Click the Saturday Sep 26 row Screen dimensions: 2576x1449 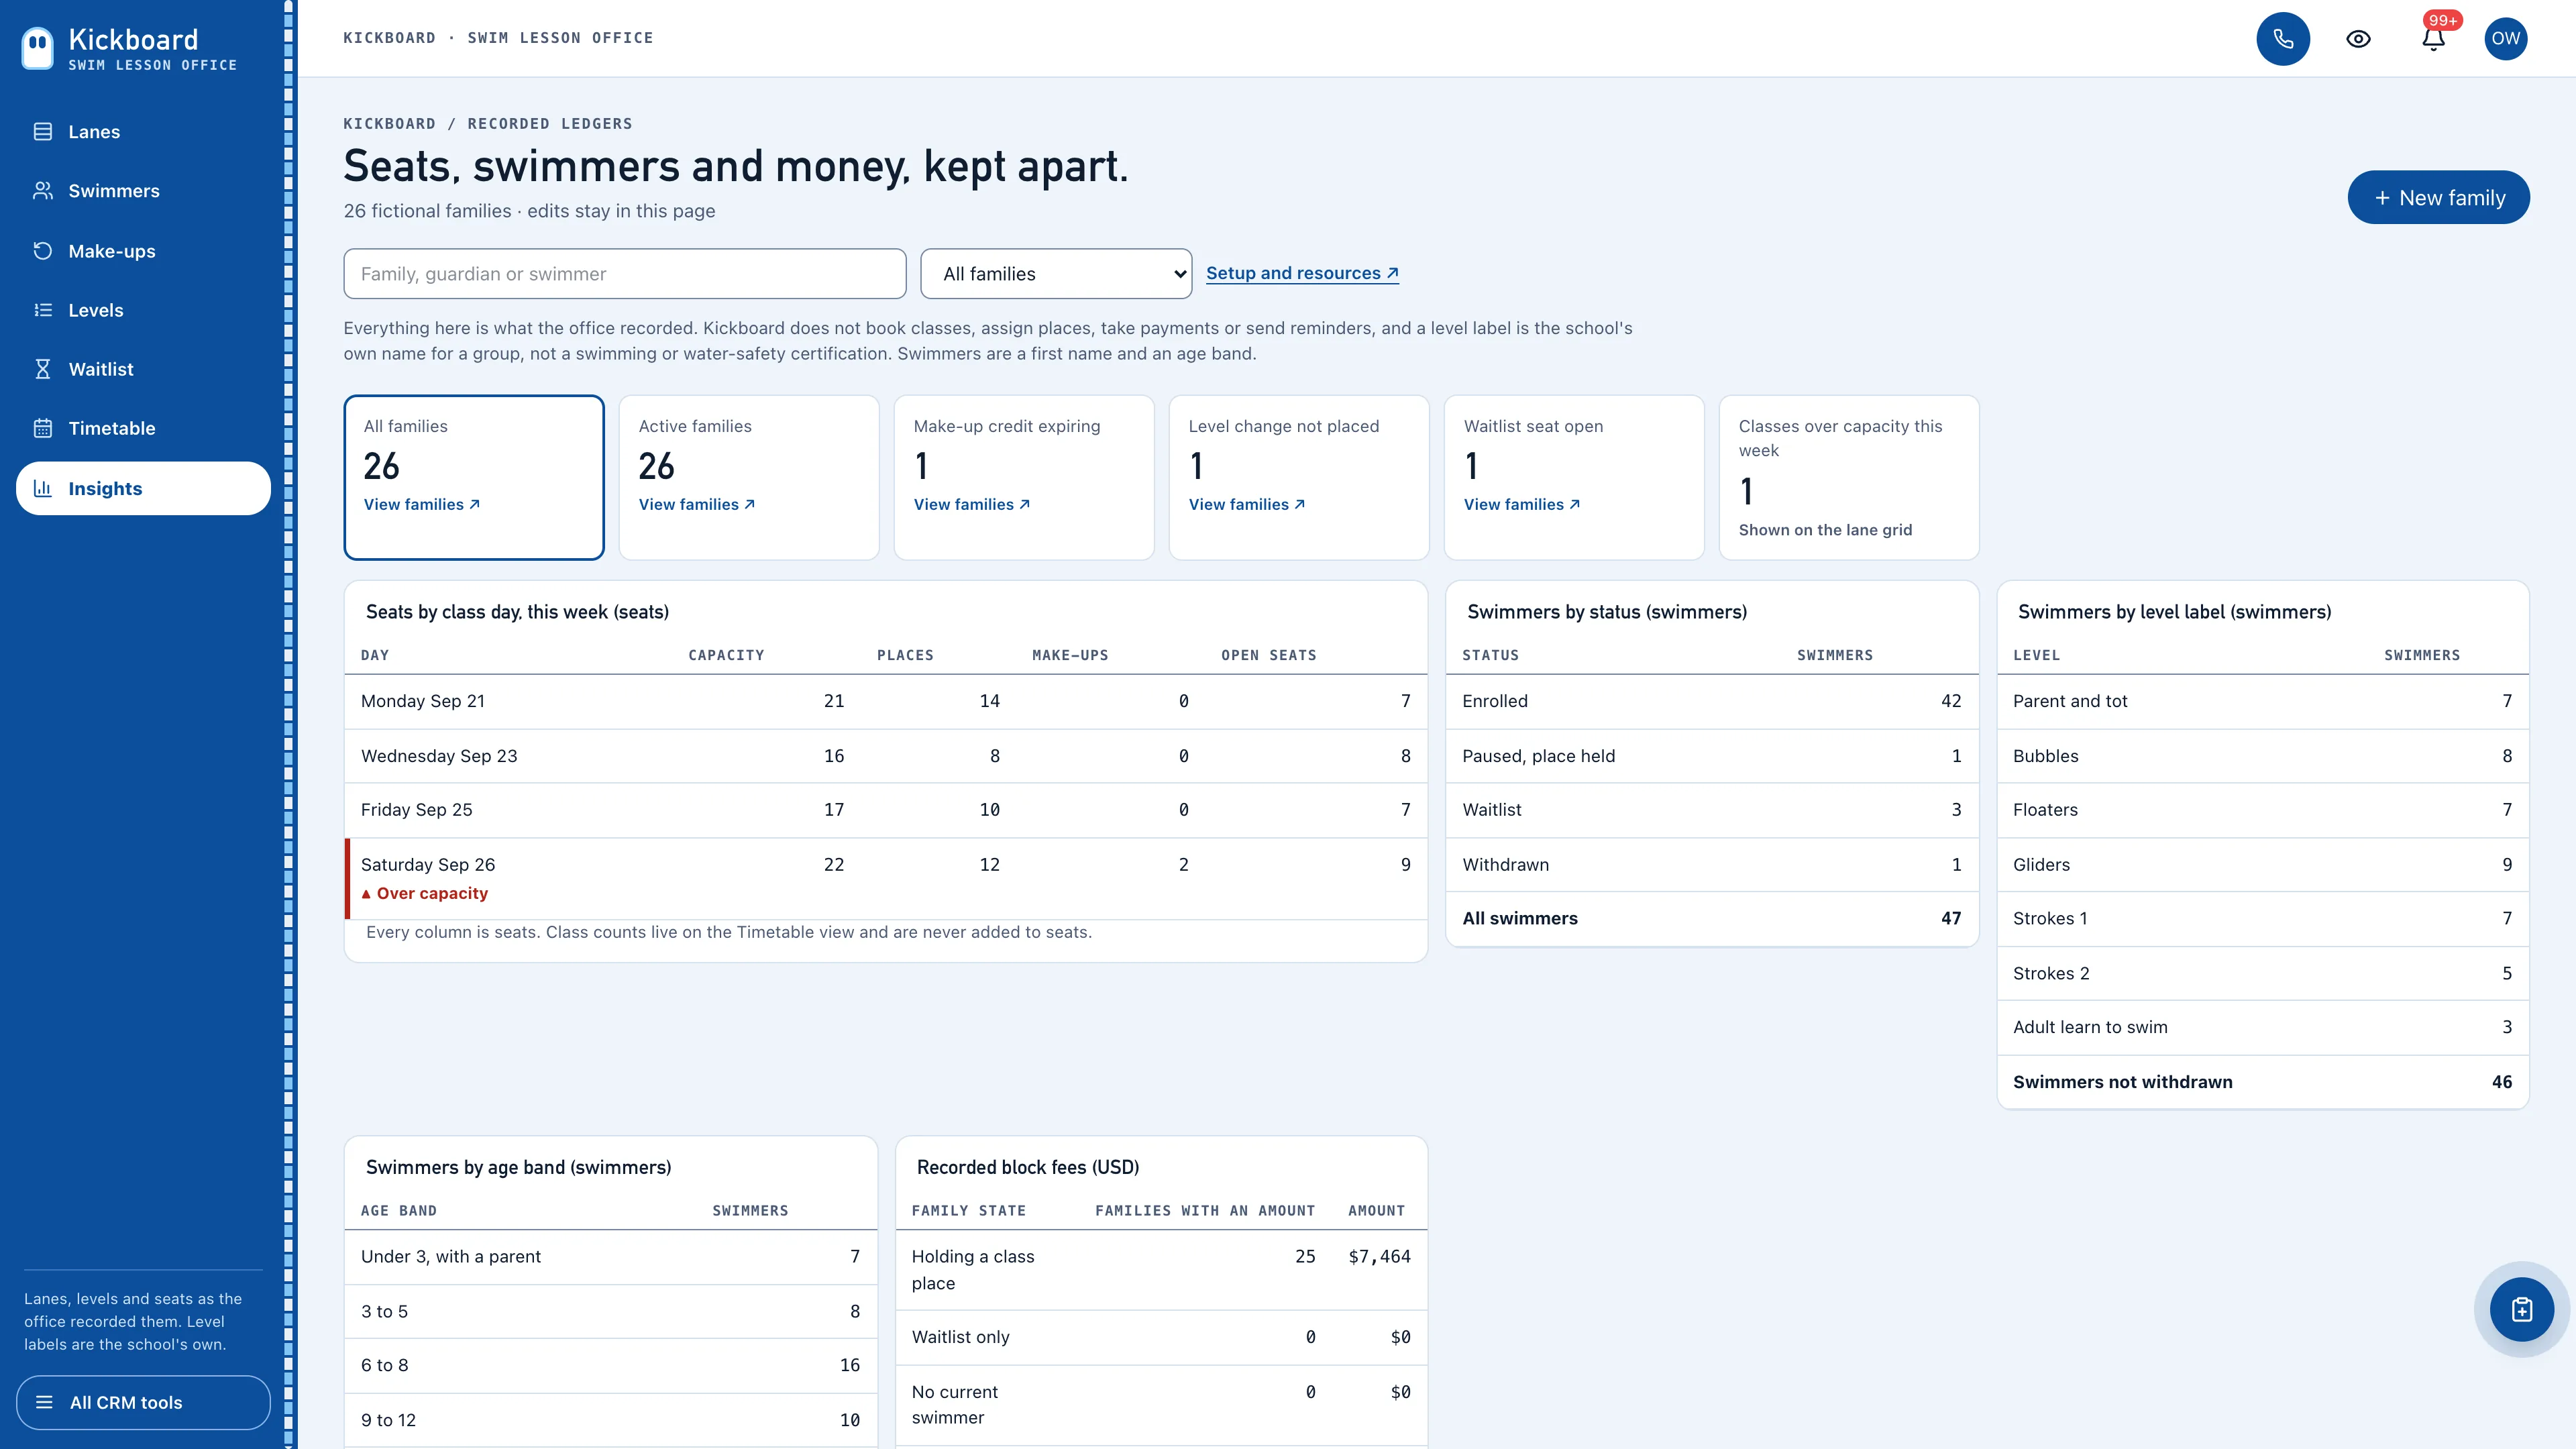886,878
